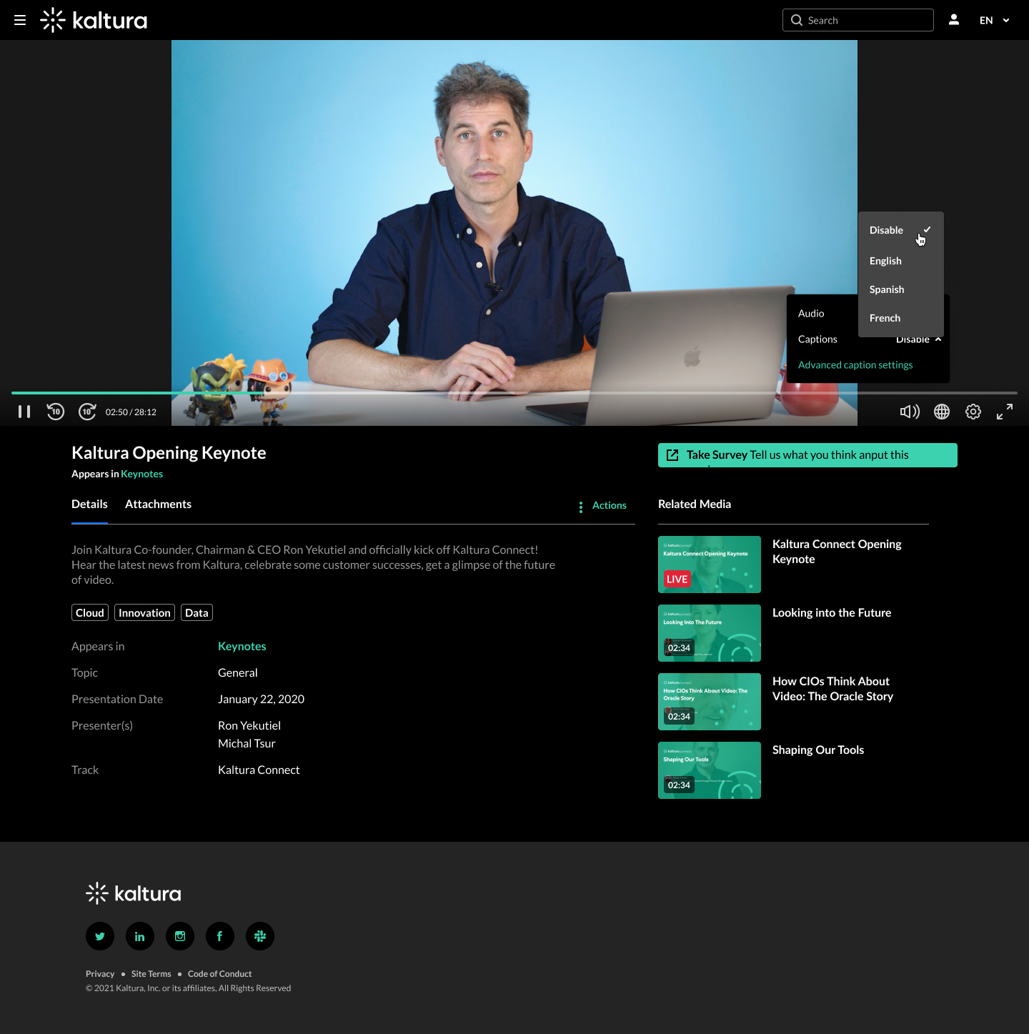The image size is (1029, 1034).
Task: Click presenter name Ron Yekutiel
Action: (249, 725)
